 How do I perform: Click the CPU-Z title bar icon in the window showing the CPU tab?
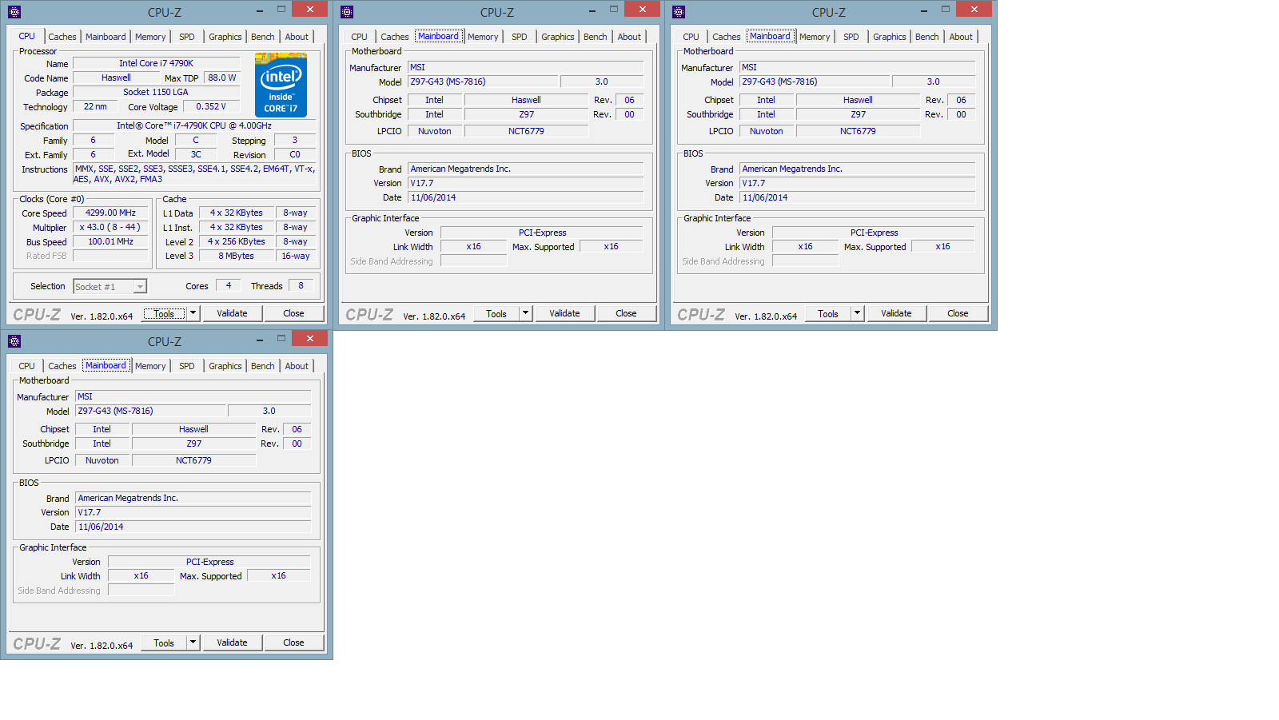14,12
